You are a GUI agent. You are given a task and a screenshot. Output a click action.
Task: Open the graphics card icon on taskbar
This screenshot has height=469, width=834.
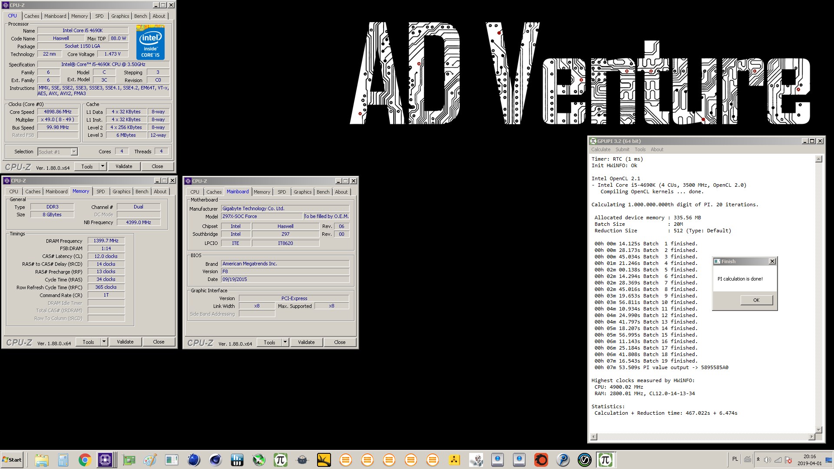[x=129, y=460]
